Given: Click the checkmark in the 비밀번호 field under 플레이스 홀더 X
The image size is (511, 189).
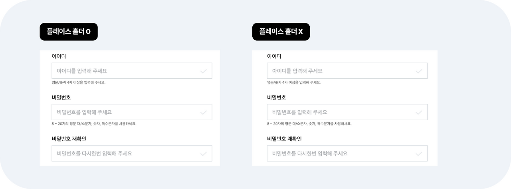Looking at the screenshot, I should (x=419, y=113).
